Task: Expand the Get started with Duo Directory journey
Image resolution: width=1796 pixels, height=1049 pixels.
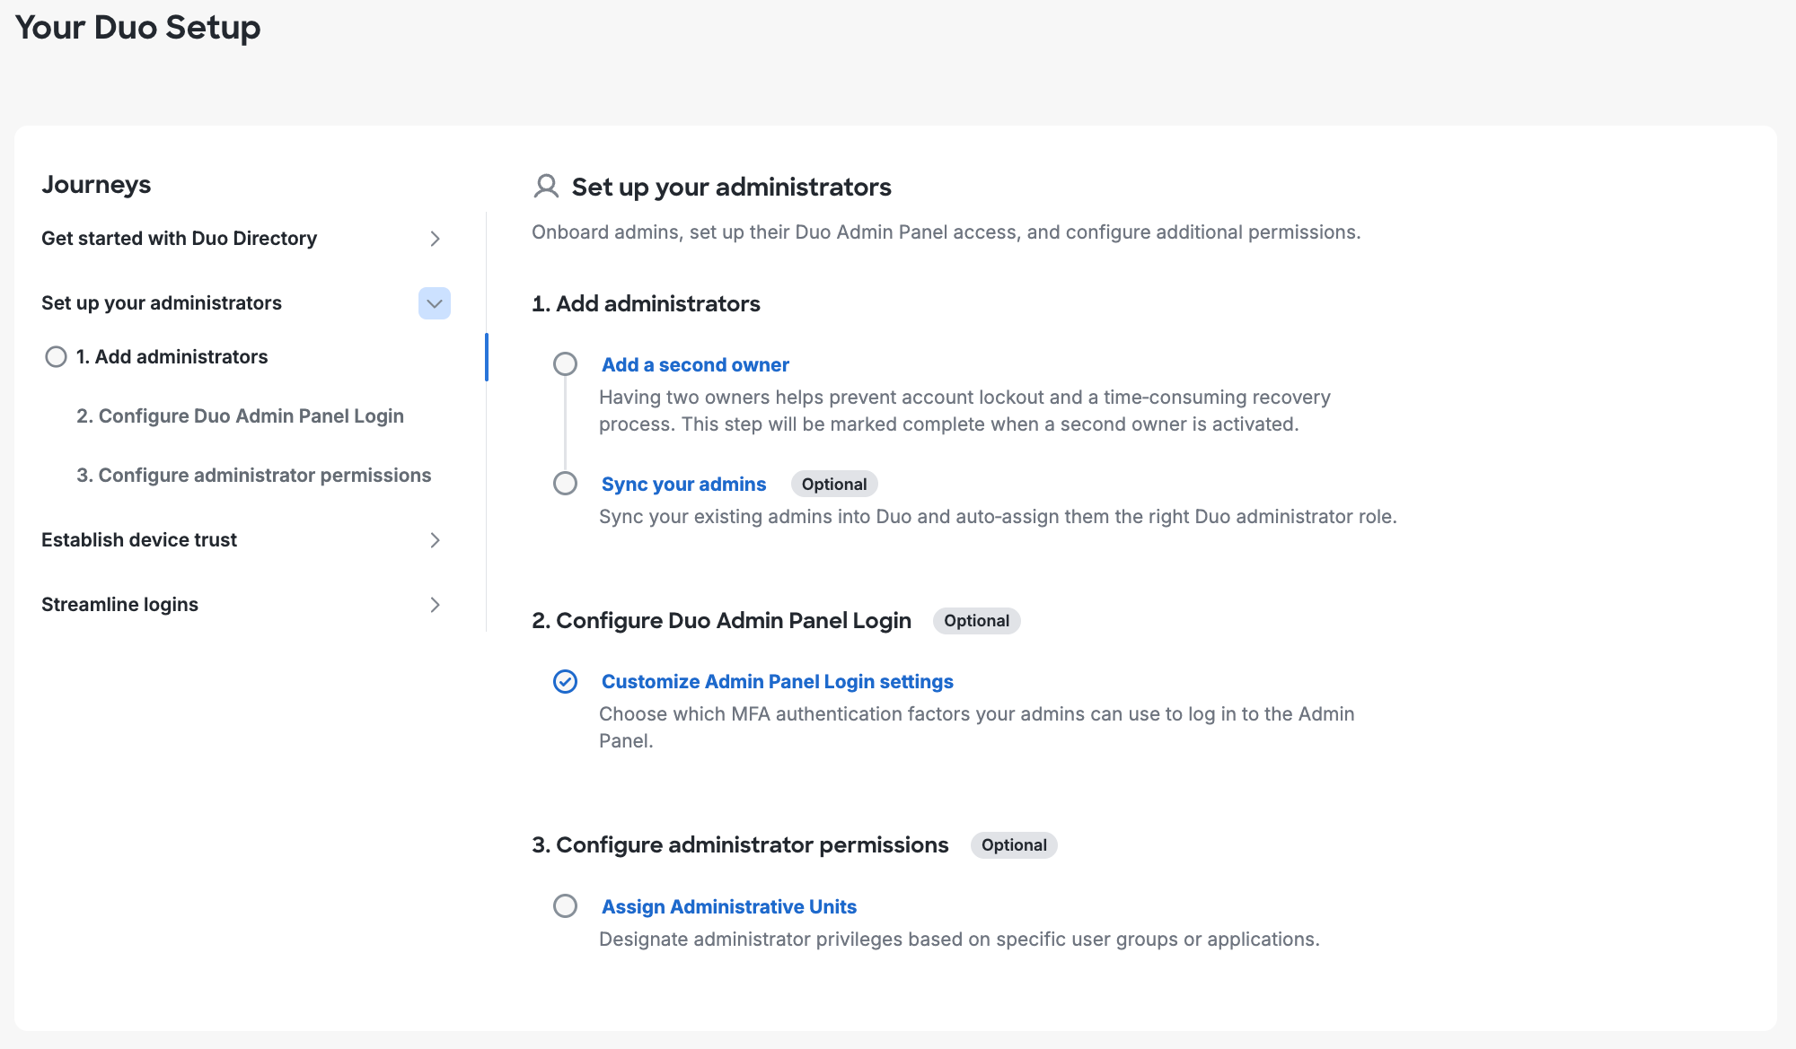Action: click(x=436, y=239)
